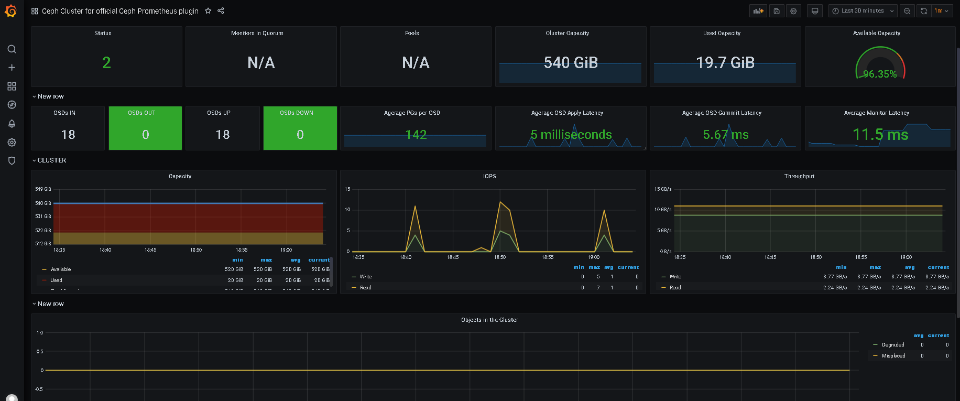
Task: Open the IOPS panel title menu
Action: [x=489, y=177]
